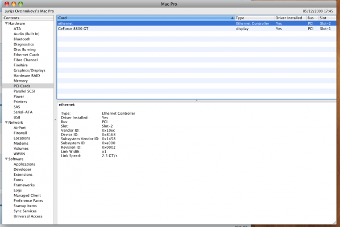Viewport: 340px width, 227px height.
Task: Click the Device ID value 0x8168
Action: click(x=109, y=134)
